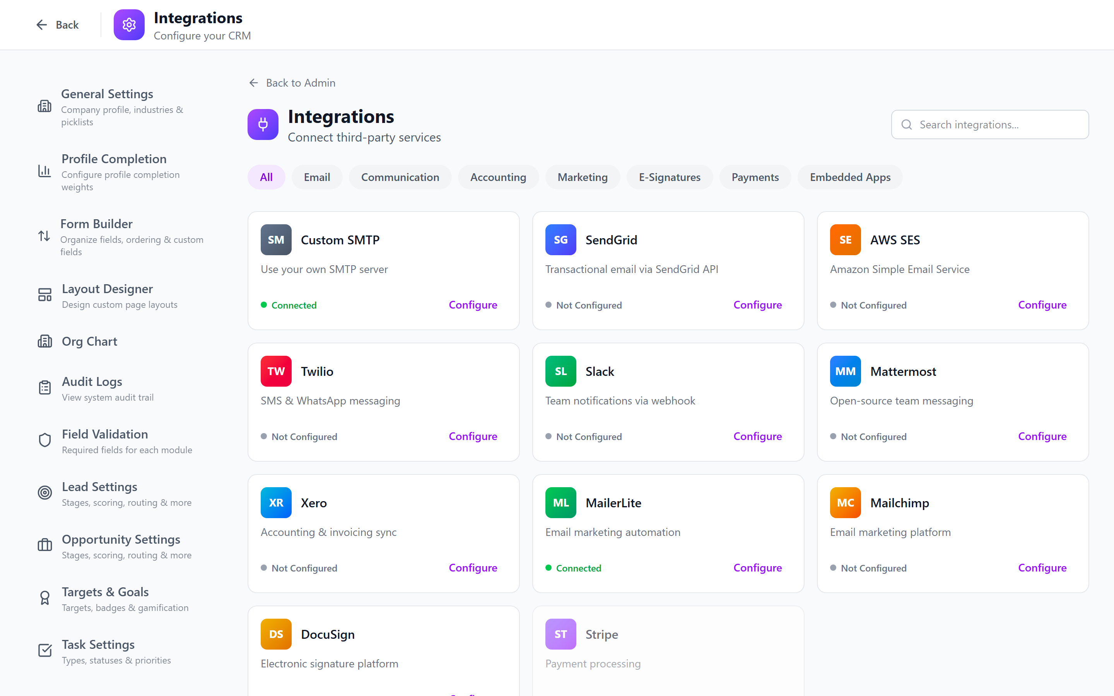Click Custom SMTP Connected status text
This screenshot has height=696, width=1114.
tap(294, 305)
